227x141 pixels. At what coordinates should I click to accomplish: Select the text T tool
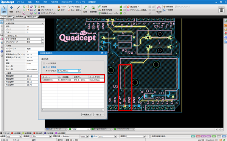[35, 7]
